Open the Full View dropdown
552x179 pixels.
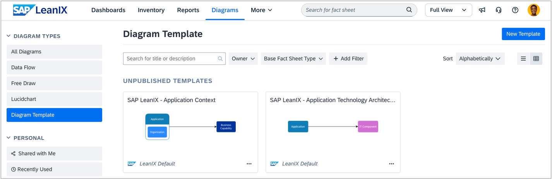(x=448, y=10)
